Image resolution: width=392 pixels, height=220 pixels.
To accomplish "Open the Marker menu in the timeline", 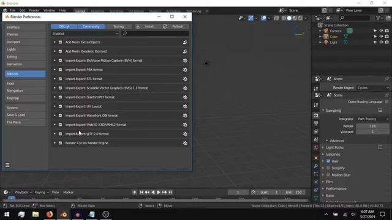I will tap(68, 193).
